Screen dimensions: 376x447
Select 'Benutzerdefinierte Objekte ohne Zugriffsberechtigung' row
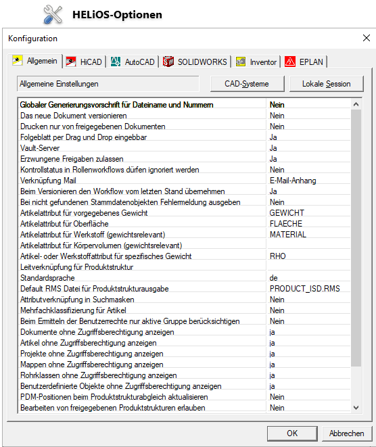pos(185,386)
